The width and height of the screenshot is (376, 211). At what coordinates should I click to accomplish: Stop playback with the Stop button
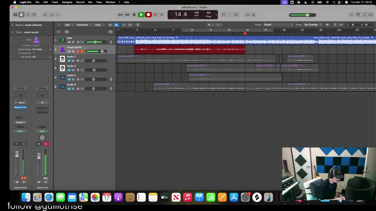[x=134, y=15]
